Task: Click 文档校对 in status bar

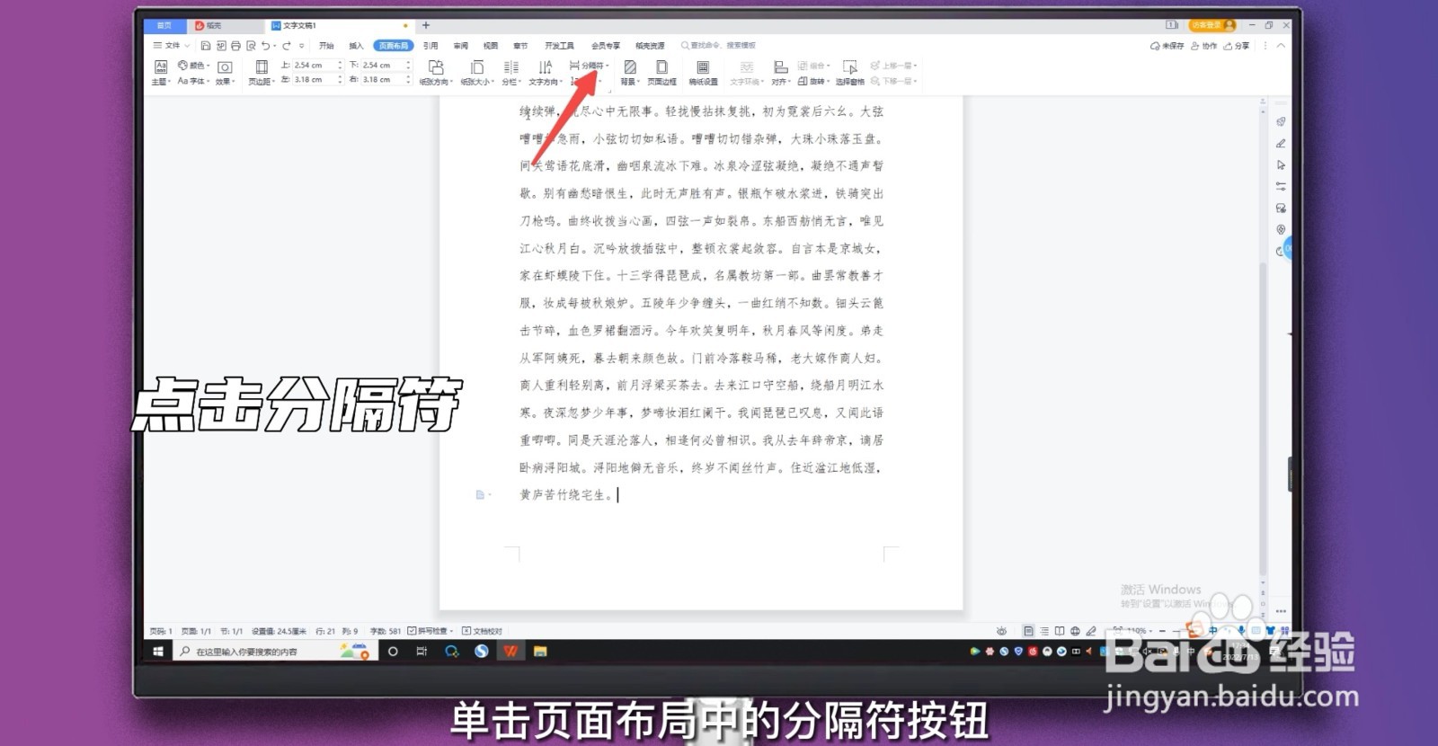Action: pyautogui.click(x=482, y=631)
